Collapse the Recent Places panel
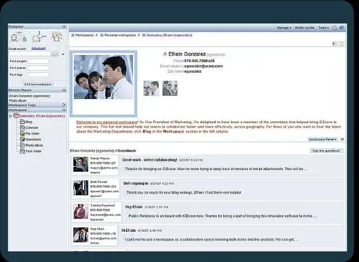The image size is (359, 262). pyautogui.click(x=64, y=90)
